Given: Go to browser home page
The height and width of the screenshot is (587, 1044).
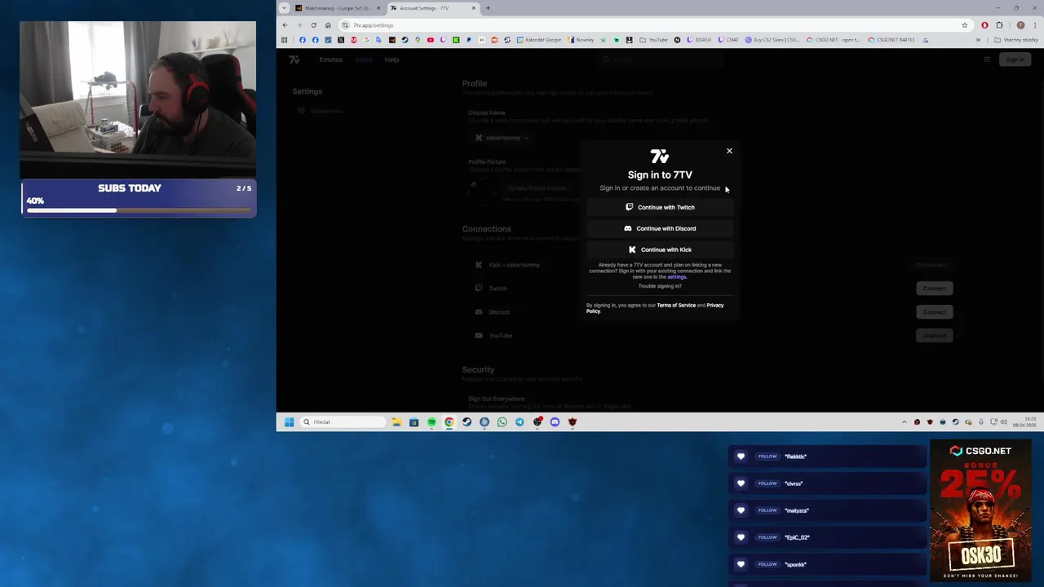Looking at the screenshot, I should click(x=328, y=25).
